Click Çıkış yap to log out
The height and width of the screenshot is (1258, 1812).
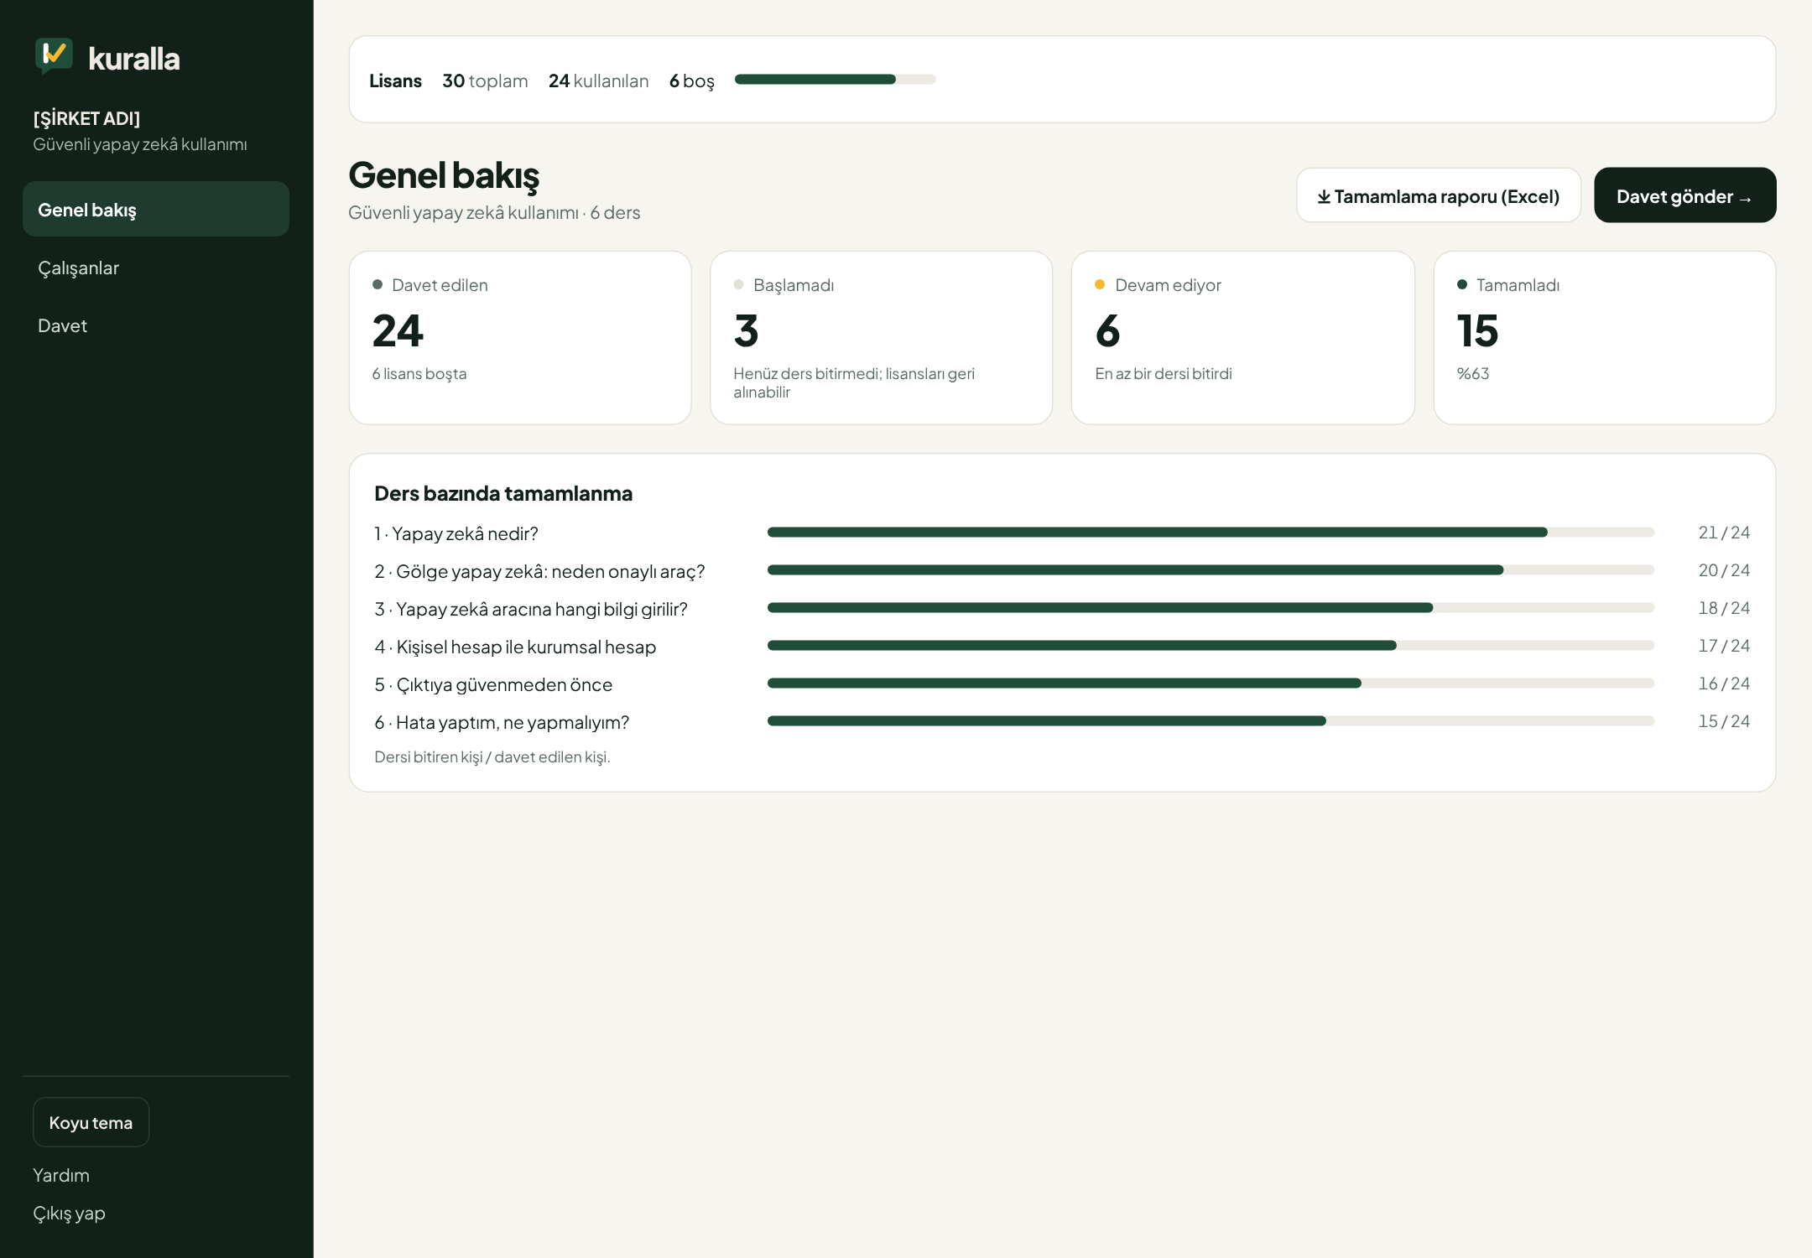click(69, 1213)
